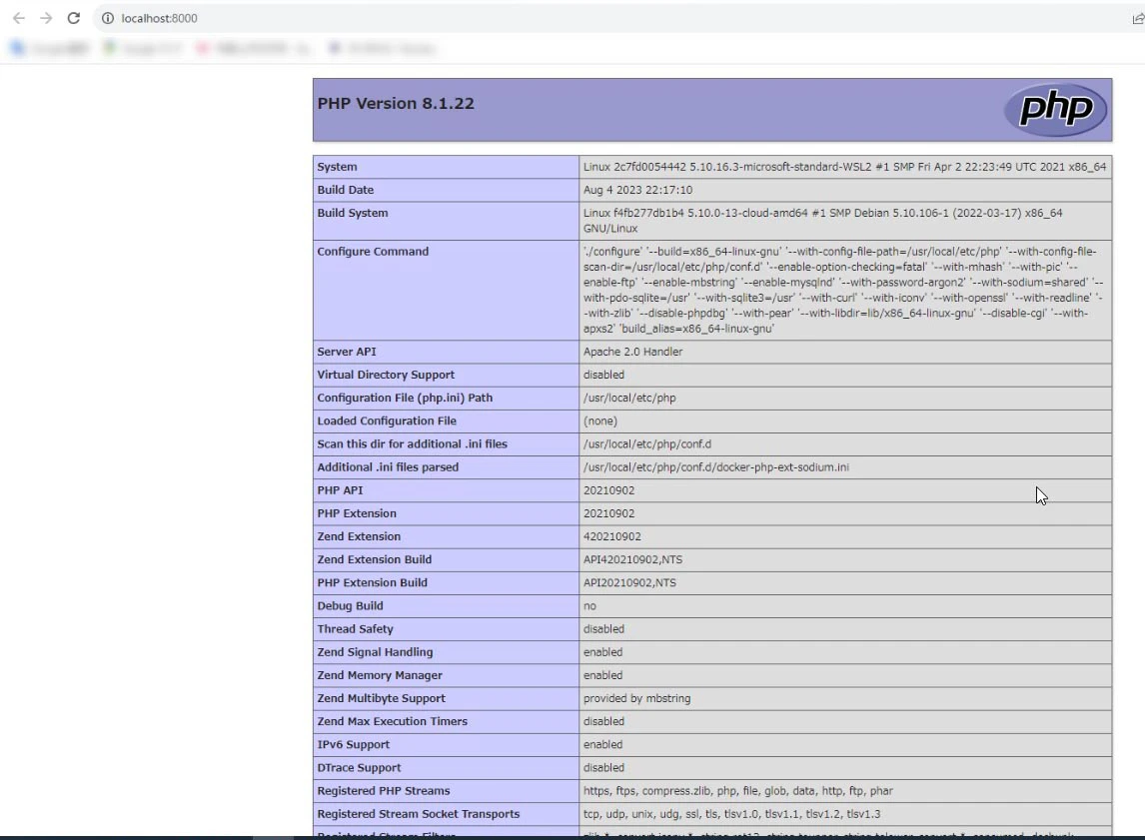
Task: Select the Apache 2.0 Handler value
Action: (633, 352)
